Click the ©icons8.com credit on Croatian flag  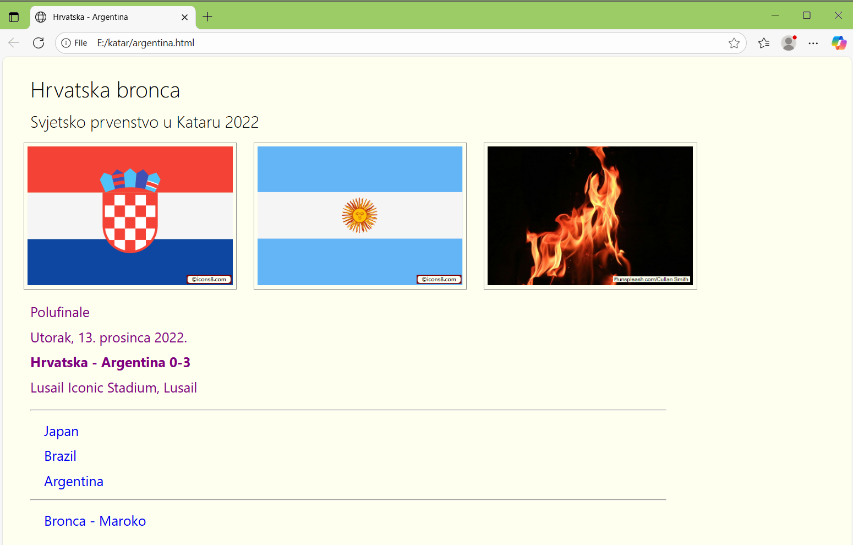pyautogui.click(x=209, y=279)
